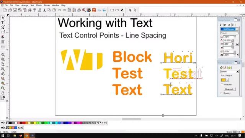Open the font name dropdown

pyautogui.click(x=237, y=29)
